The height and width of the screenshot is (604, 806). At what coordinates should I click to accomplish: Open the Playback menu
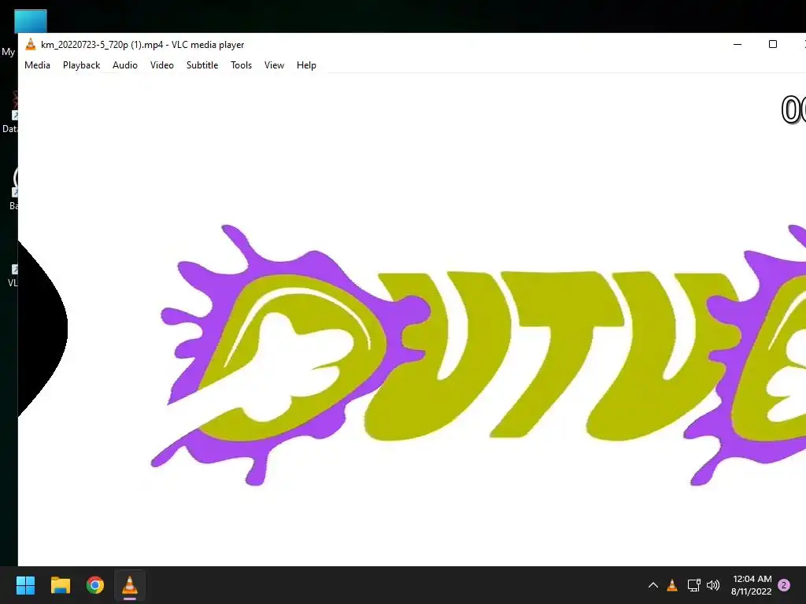[x=81, y=65]
